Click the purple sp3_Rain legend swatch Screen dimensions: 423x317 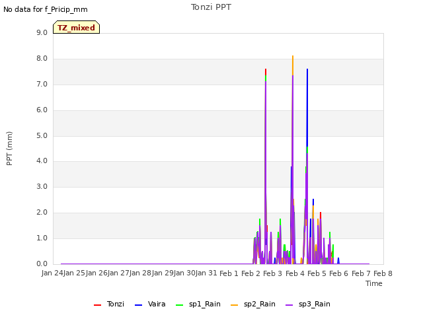point(289,305)
